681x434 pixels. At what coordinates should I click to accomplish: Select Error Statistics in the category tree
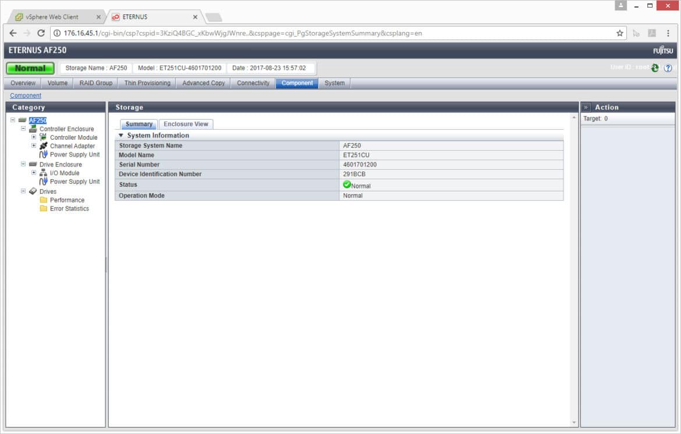point(69,208)
